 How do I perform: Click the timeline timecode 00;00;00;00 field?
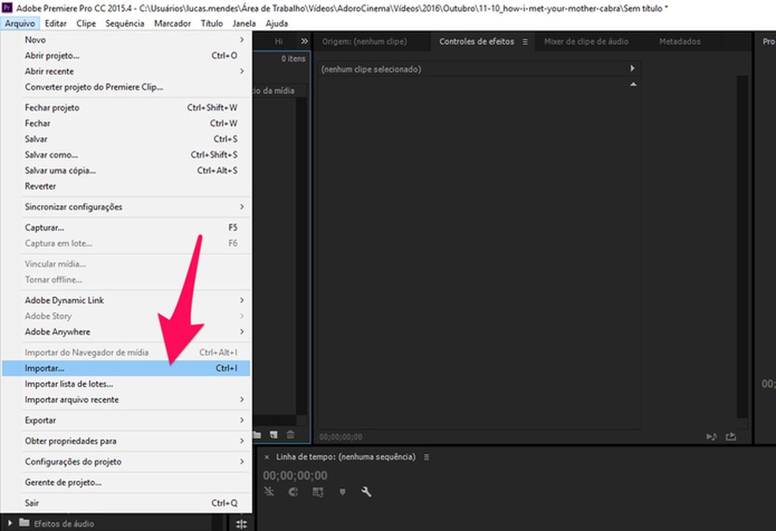tap(295, 476)
